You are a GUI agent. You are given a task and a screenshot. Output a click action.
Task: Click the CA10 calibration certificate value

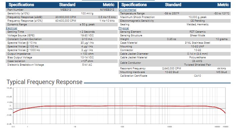coord(198,76)
